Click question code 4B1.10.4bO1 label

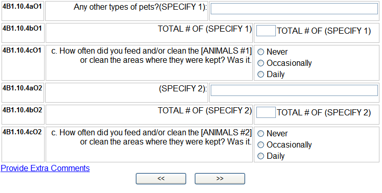point(22,29)
